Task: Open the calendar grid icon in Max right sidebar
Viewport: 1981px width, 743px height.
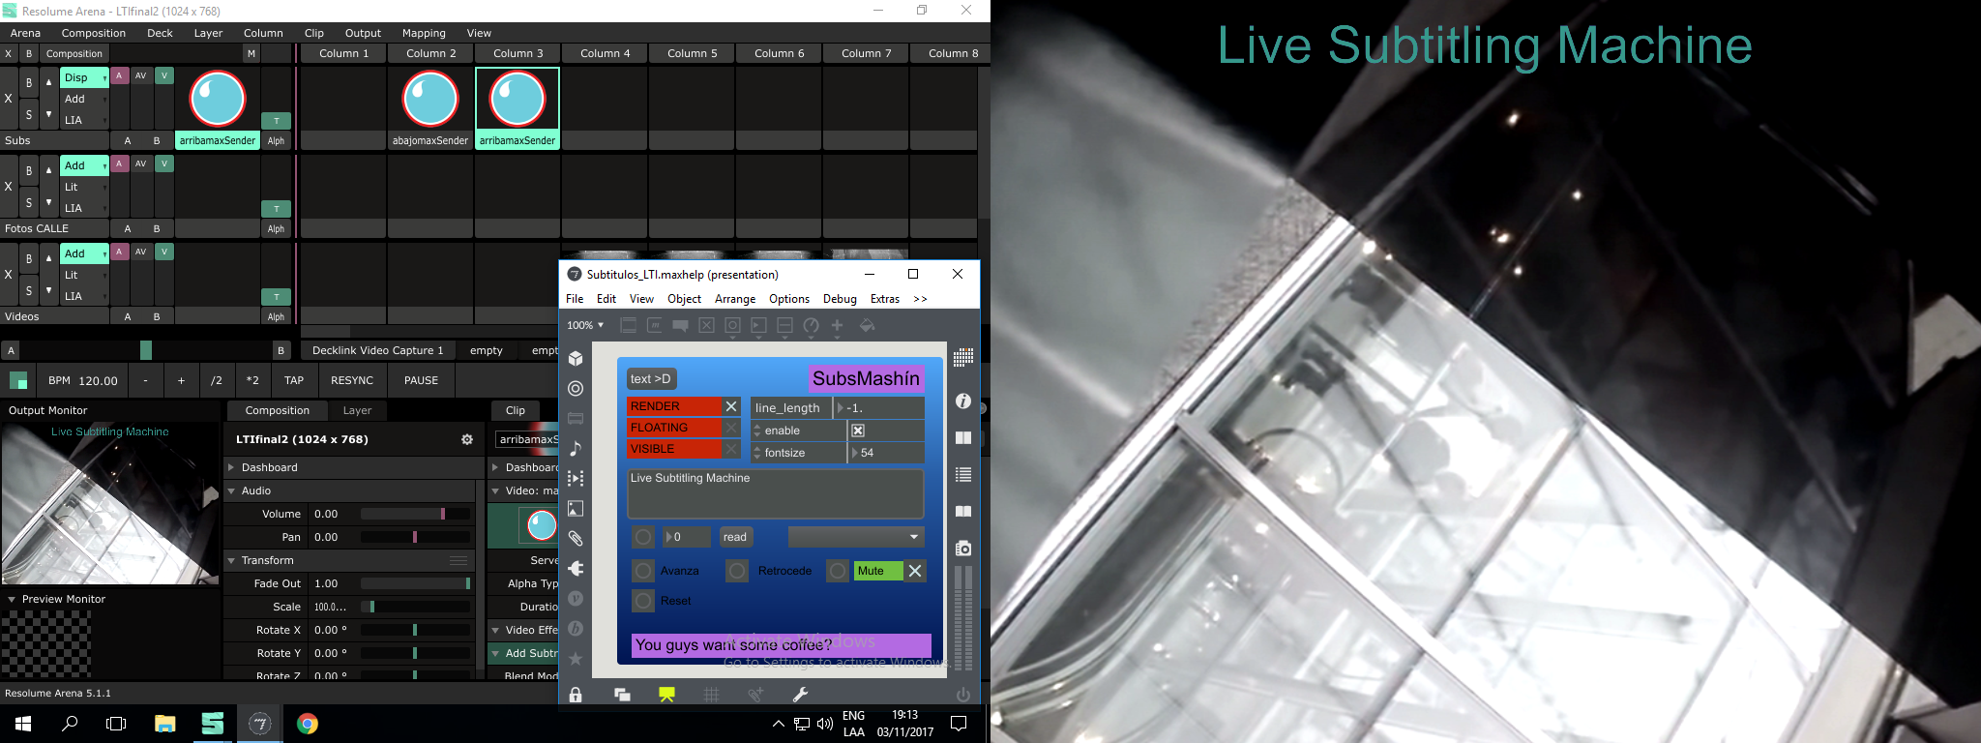Action: (962, 358)
